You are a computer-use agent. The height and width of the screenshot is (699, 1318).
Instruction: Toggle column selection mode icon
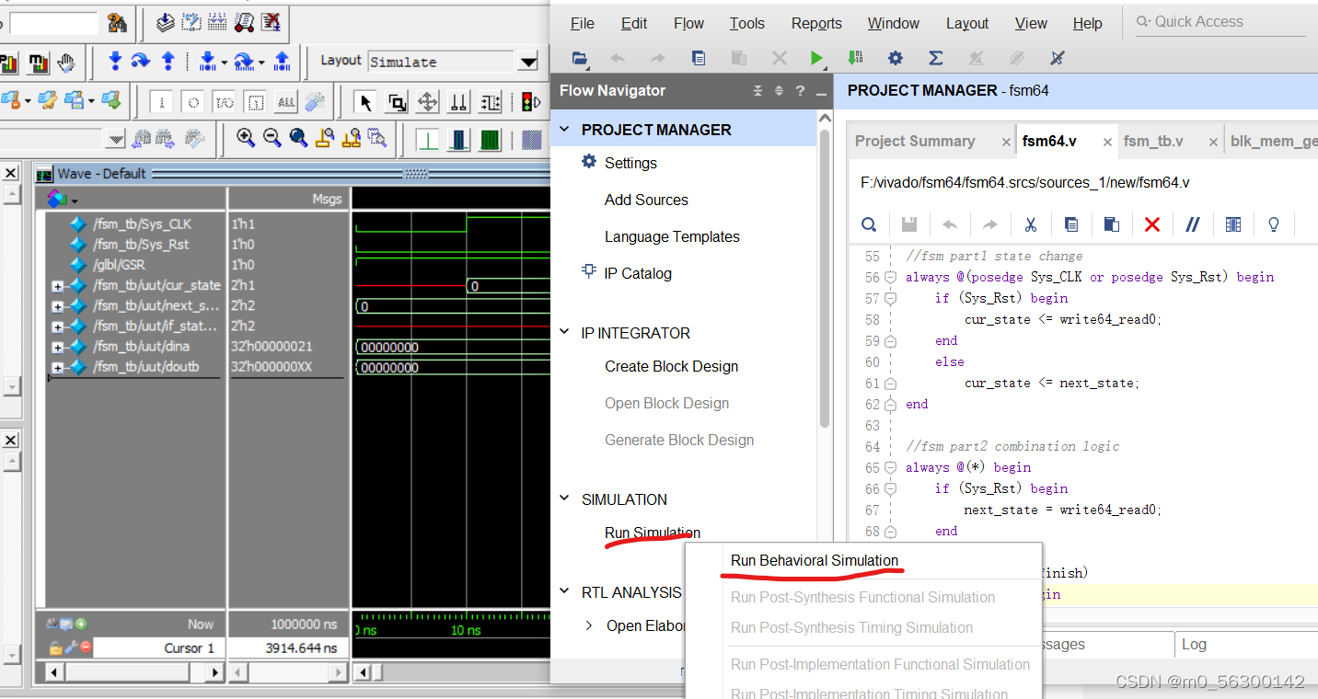1233,224
